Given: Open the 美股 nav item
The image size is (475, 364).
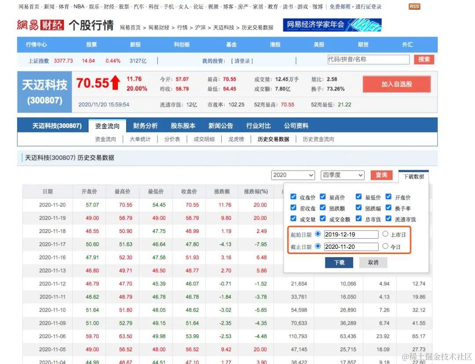Looking at the screenshot, I should pos(319,44).
